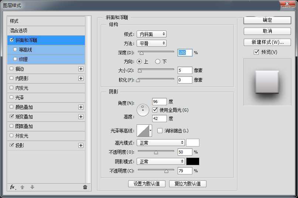The width and height of the screenshot is (298, 198).
Task: Duplicate 投影 using its plus icon
Action: pos(81,145)
